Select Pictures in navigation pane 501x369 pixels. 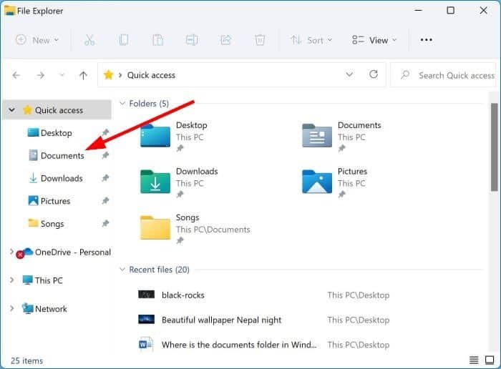55,201
